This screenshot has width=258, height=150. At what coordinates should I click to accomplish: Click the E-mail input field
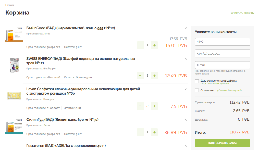pyautogui.click(x=222, y=65)
